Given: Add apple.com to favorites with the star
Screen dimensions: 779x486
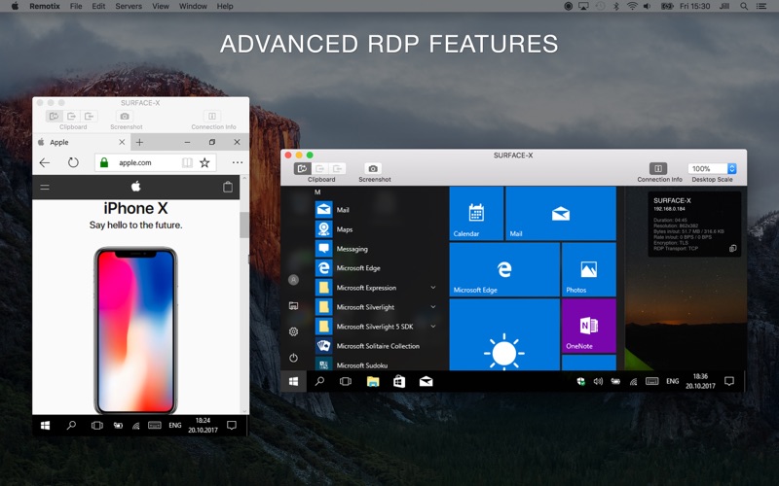Looking at the screenshot, I should 204,162.
